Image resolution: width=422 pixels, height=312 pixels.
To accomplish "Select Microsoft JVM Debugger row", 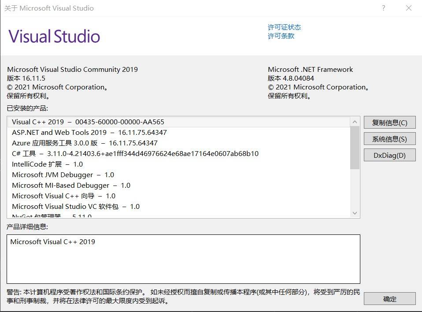I will [179, 175].
